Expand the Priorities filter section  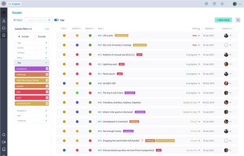[x=32, y=53]
